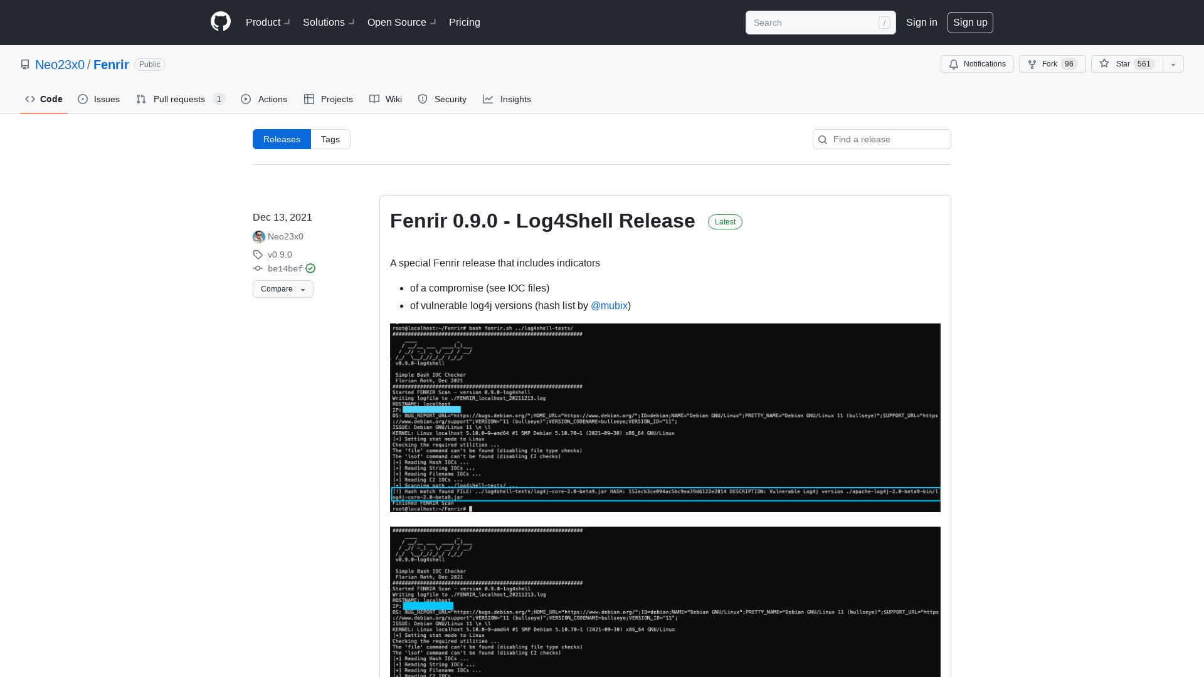This screenshot has width=1204, height=677.
Task: Open the Neo23x0 owner link
Action: coord(60,65)
